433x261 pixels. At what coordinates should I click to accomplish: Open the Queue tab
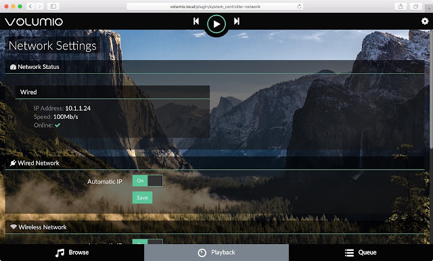point(361,252)
